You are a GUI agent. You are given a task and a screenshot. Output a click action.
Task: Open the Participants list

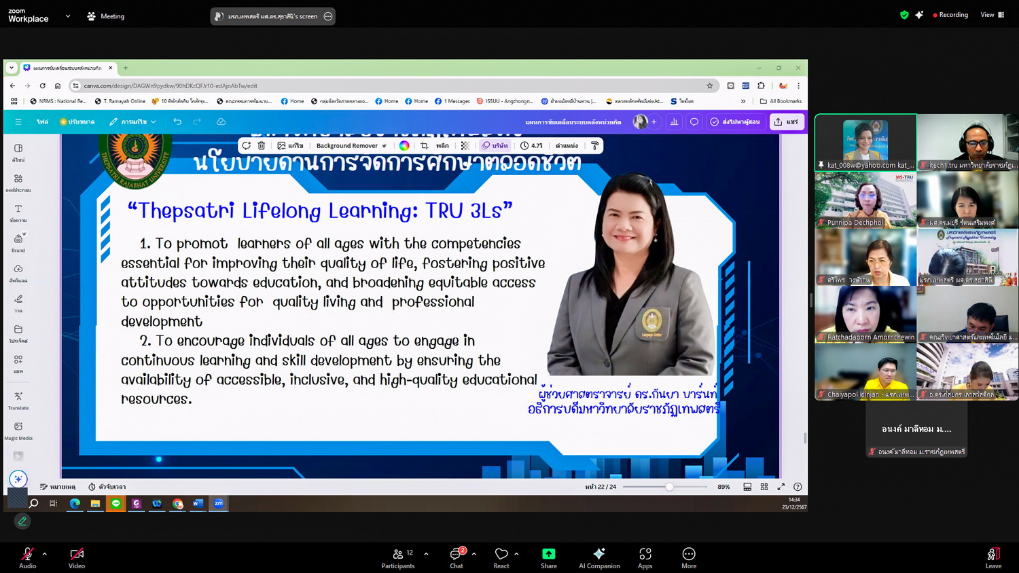398,554
